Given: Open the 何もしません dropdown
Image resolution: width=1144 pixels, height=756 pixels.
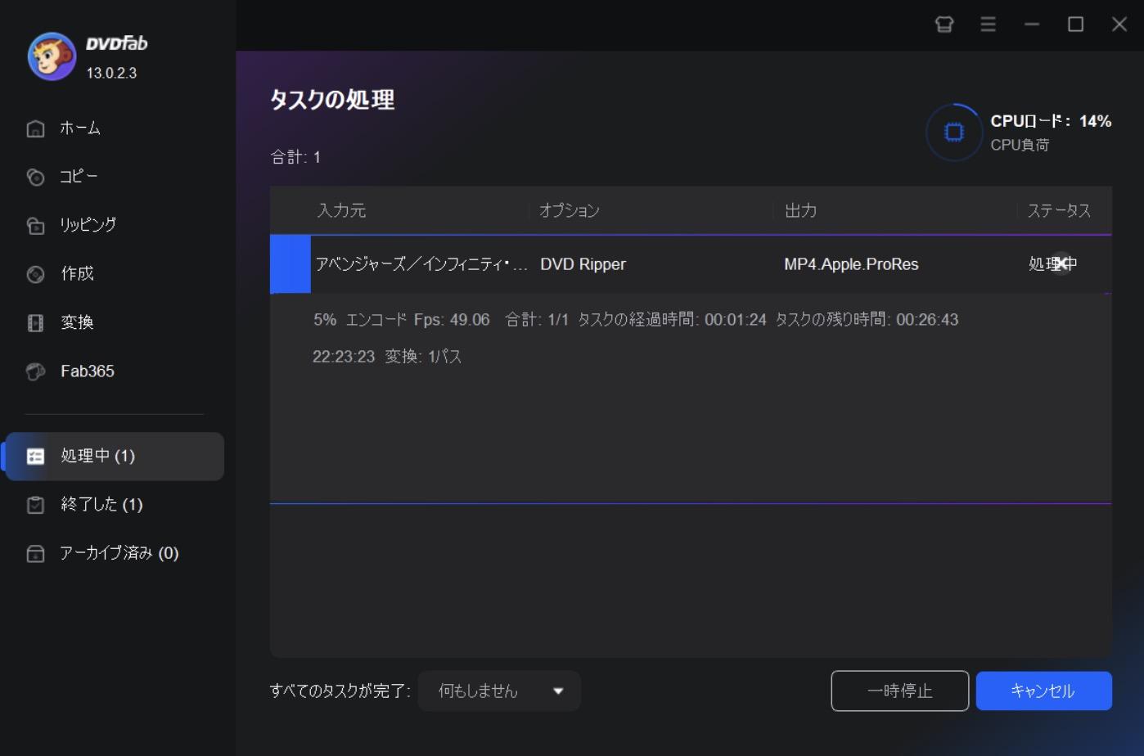Looking at the screenshot, I should [x=499, y=691].
